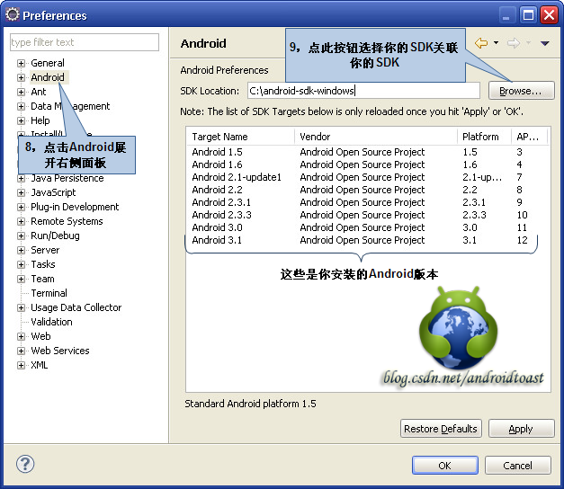Click the back navigation arrow icon
Viewport: 564px width, 489px height.
click(x=481, y=43)
